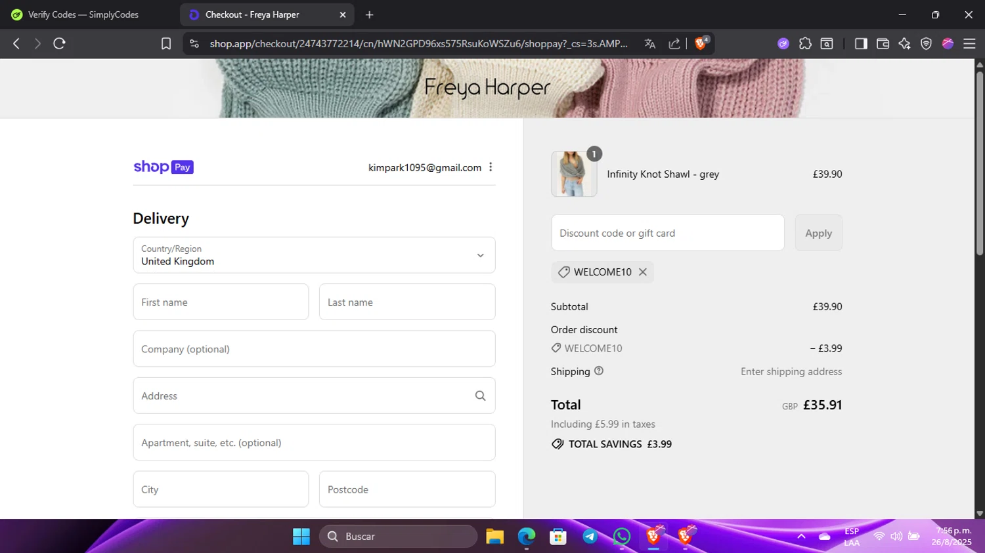This screenshot has height=553, width=985.
Task: Reload the checkout page
Action: click(59, 43)
